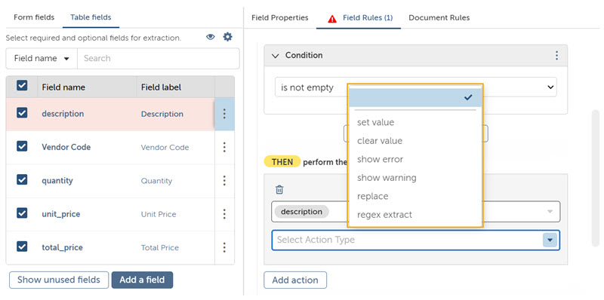Image resolution: width=604 pixels, height=300 pixels.
Task: Uncheck the Vendor Code checkbox
Action: click(x=23, y=146)
